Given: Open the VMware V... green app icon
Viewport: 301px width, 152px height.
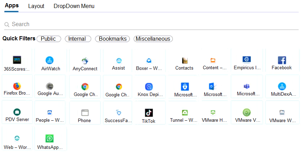Looking at the screenshot, I should [247, 112].
